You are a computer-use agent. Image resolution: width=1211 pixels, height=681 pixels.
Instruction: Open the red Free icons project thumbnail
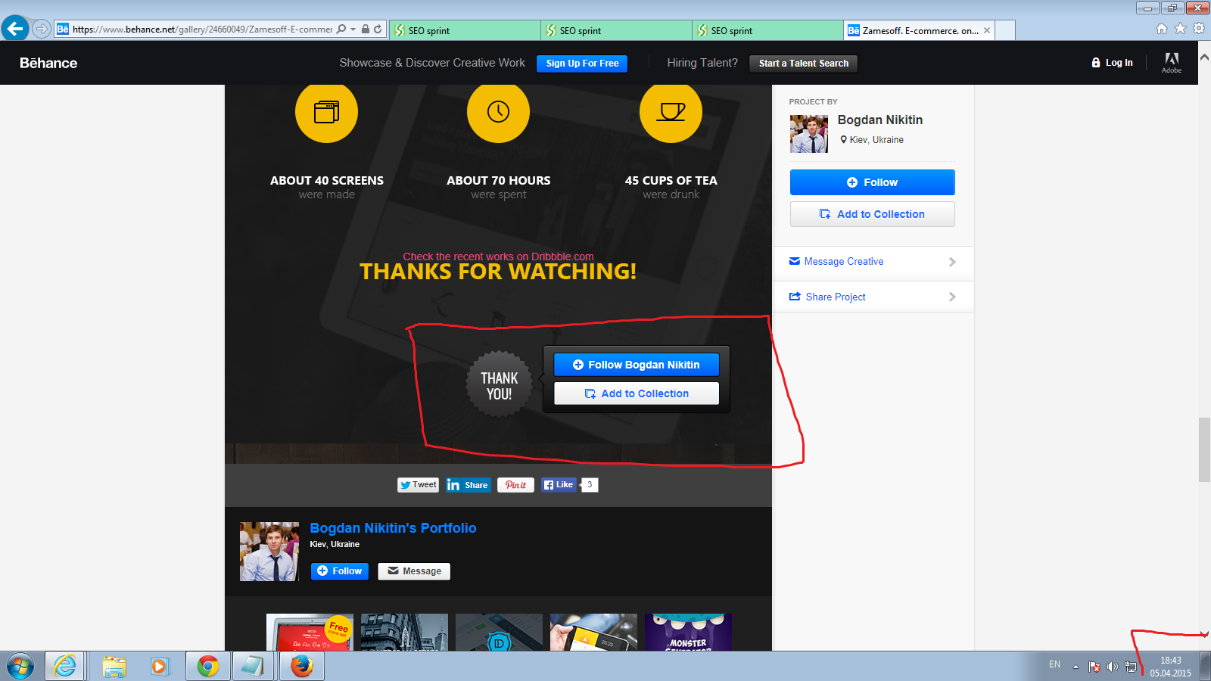click(x=310, y=632)
